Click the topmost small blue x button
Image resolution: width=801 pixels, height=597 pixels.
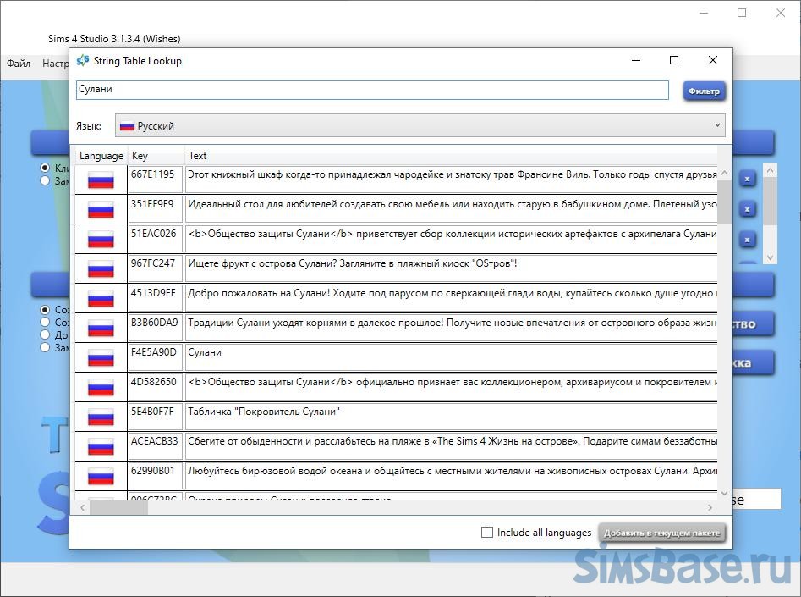click(x=747, y=179)
